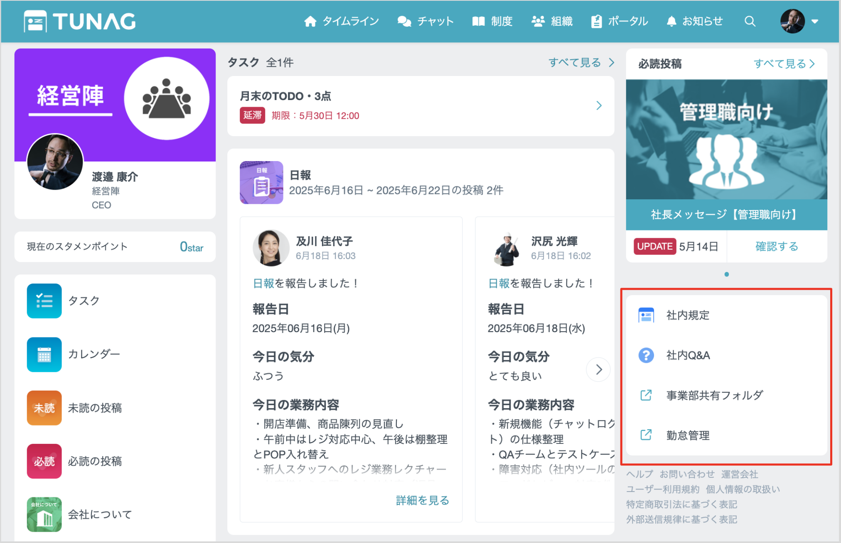Click 運営会社 footer link

[x=739, y=474]
